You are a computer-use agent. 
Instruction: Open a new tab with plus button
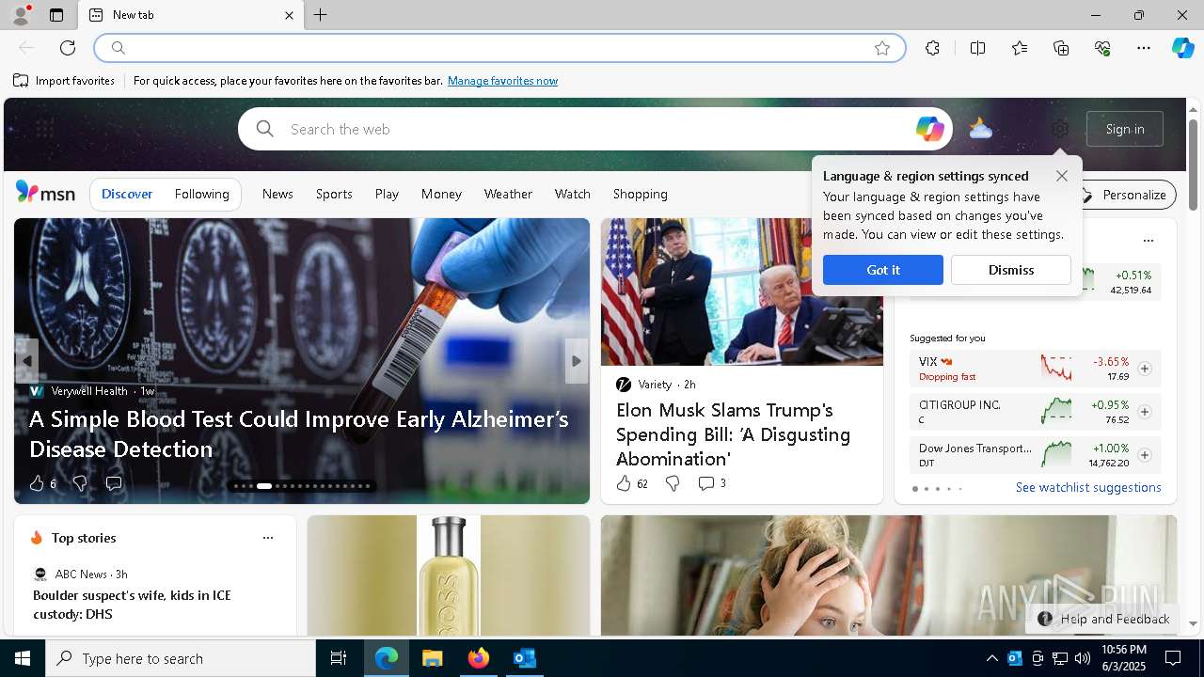tap(321, 15)
